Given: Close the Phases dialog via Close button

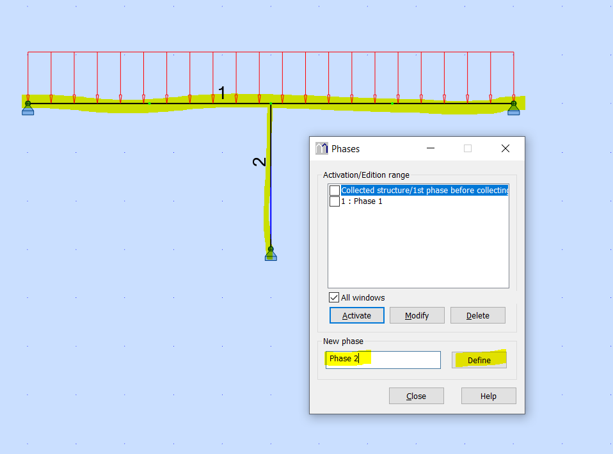Looking at the screenshot, I should (416, 395).
